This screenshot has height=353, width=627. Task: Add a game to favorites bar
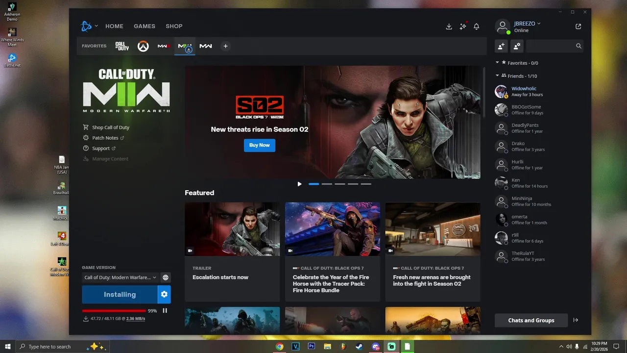click(225, 46)
